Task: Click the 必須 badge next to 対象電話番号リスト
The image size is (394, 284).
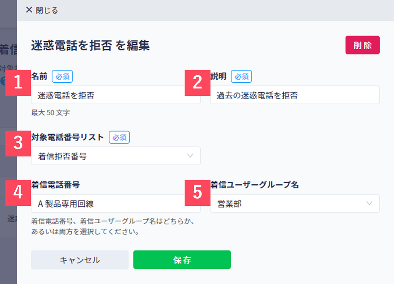Action: point(120,137)
